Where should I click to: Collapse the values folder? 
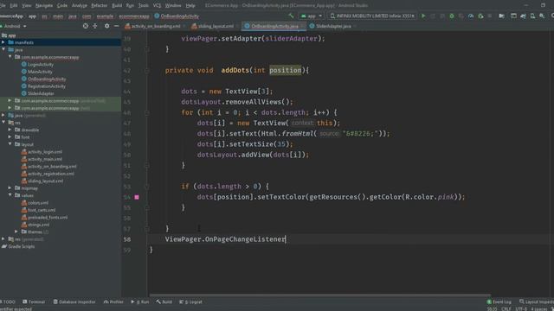pos(10,195)
